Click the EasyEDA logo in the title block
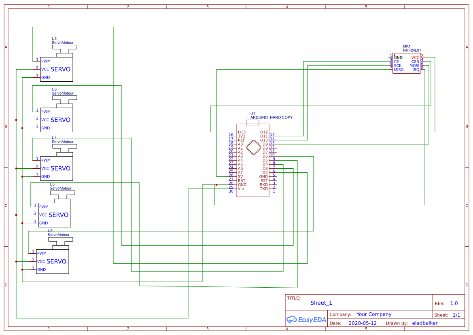The width and height of the screenshot is (473, 335). (x=306, y=320)
